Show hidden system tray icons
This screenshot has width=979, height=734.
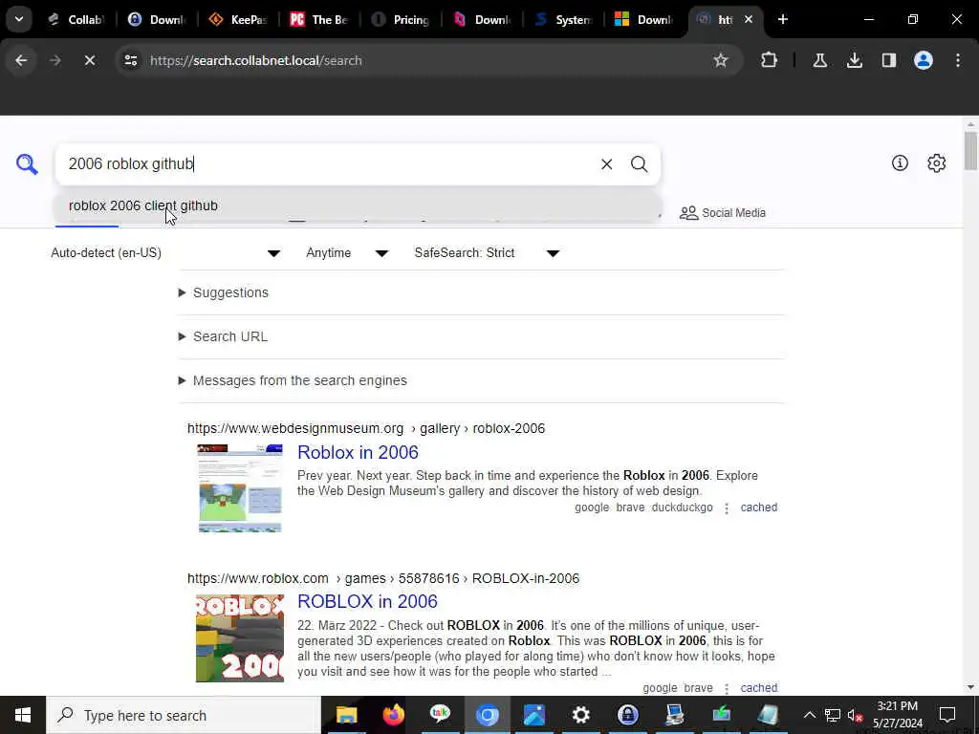tap(809, 715)
